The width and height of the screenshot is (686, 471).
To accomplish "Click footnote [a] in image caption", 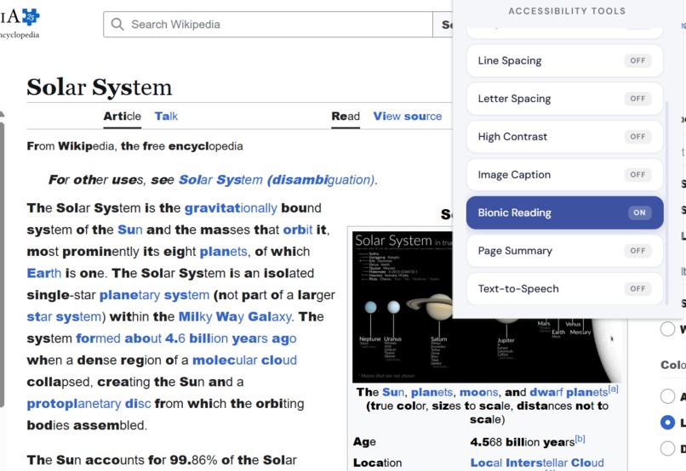I will [614, 389].
